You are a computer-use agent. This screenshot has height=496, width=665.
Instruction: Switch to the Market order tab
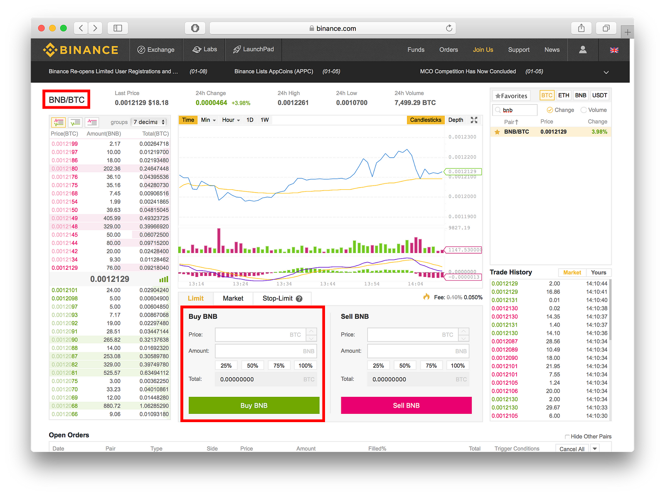233,298
